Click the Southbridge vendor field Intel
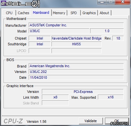 coord(40,44)
